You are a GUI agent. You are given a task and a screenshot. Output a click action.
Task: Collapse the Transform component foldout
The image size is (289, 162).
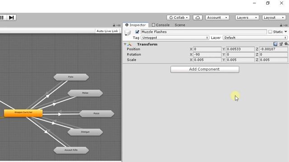[125, 44]
